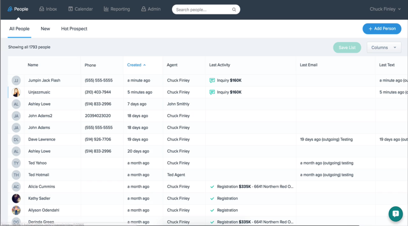Sort by Last Text column header
Image resolution: width=408 pixels, height=226 pixels.
(x=386, y=65)
